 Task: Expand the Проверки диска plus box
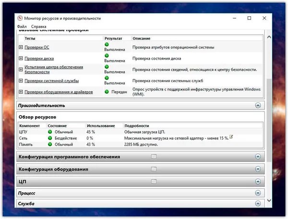click(x=21, y=59)
